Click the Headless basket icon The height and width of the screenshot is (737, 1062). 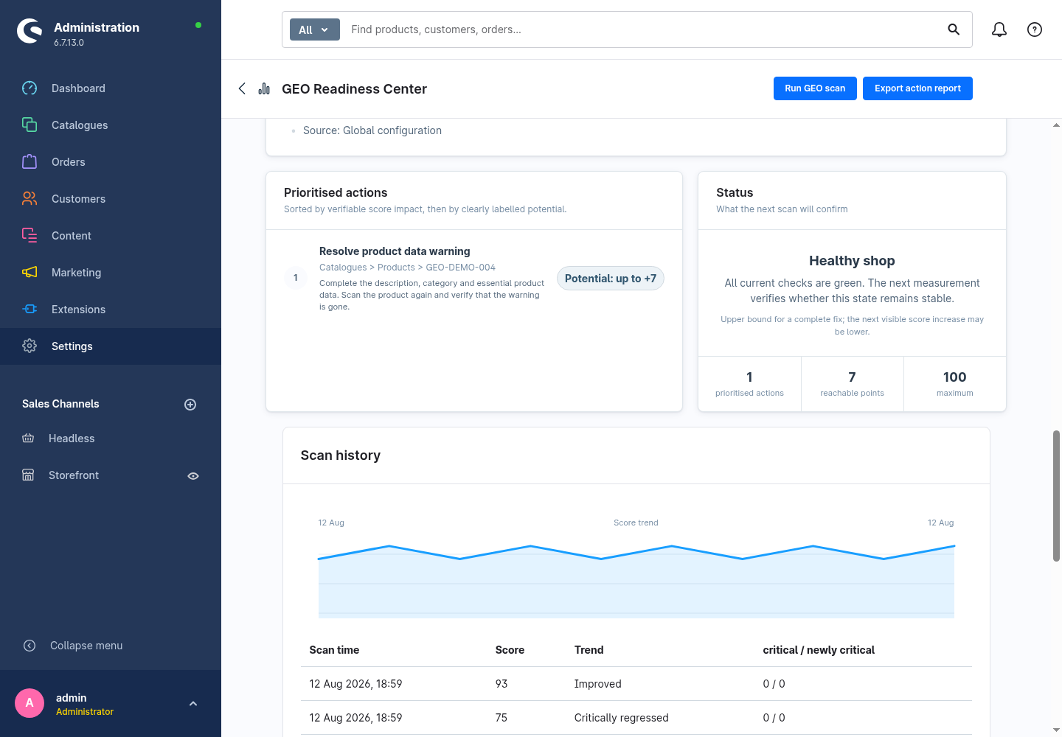coord(28,439)
